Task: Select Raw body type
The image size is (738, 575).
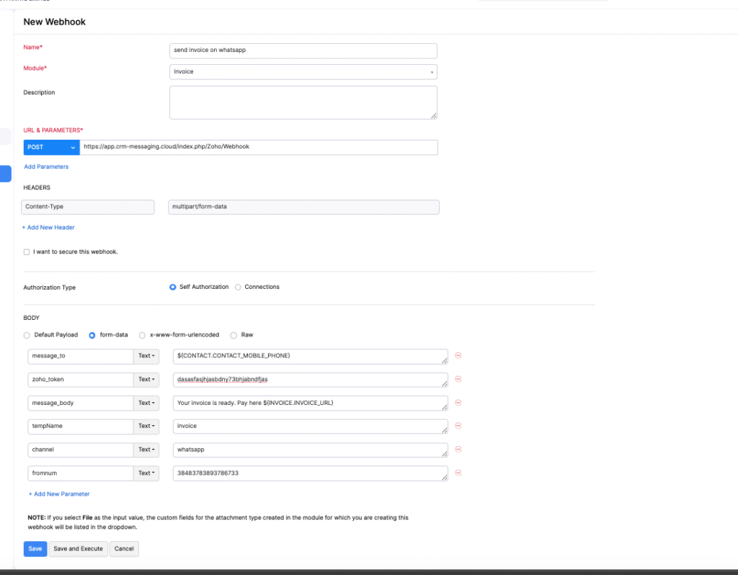Action: coord(234,335)
